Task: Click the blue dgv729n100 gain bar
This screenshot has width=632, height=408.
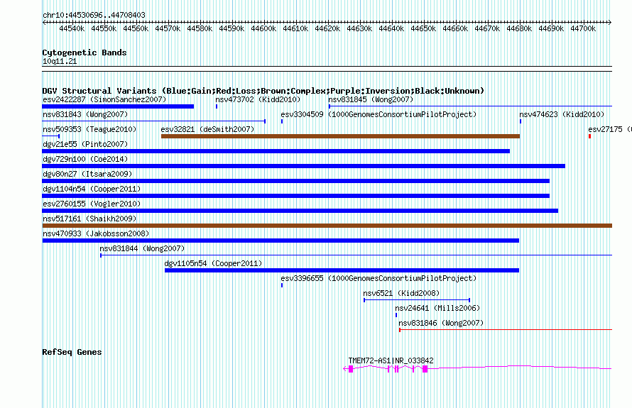Action: (303, 166)
